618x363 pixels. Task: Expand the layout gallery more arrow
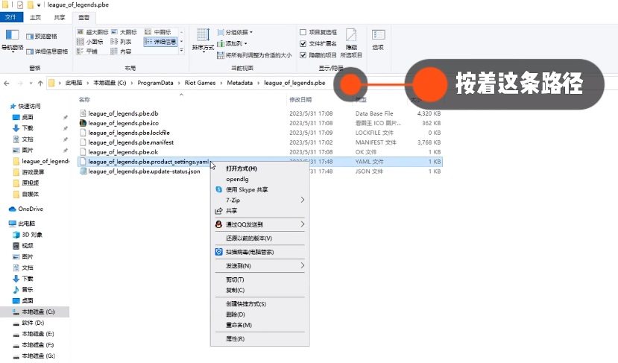pos(181,51)
